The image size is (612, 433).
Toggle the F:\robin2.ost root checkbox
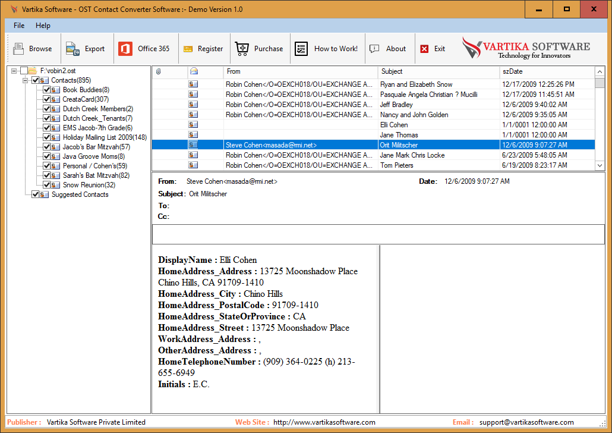[x=24, y=71]
